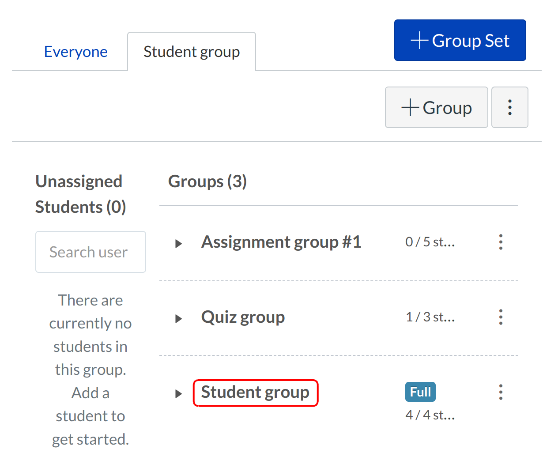Click the 4 / 4 students count
543x468 pixels.
pos(430,415)
